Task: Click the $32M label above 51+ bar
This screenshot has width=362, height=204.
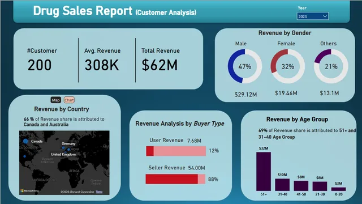Action: pyautogui.click(x=264, y=148)
